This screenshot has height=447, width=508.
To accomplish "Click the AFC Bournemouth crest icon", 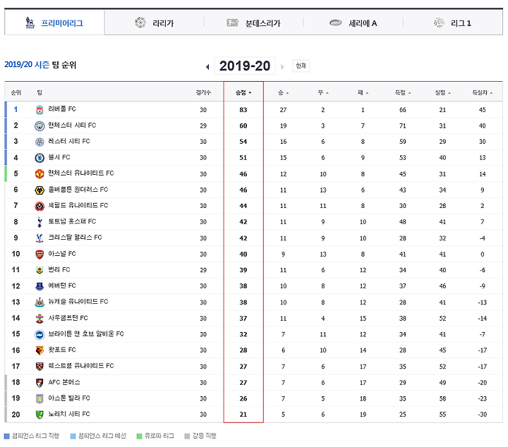I will point(40,382).
